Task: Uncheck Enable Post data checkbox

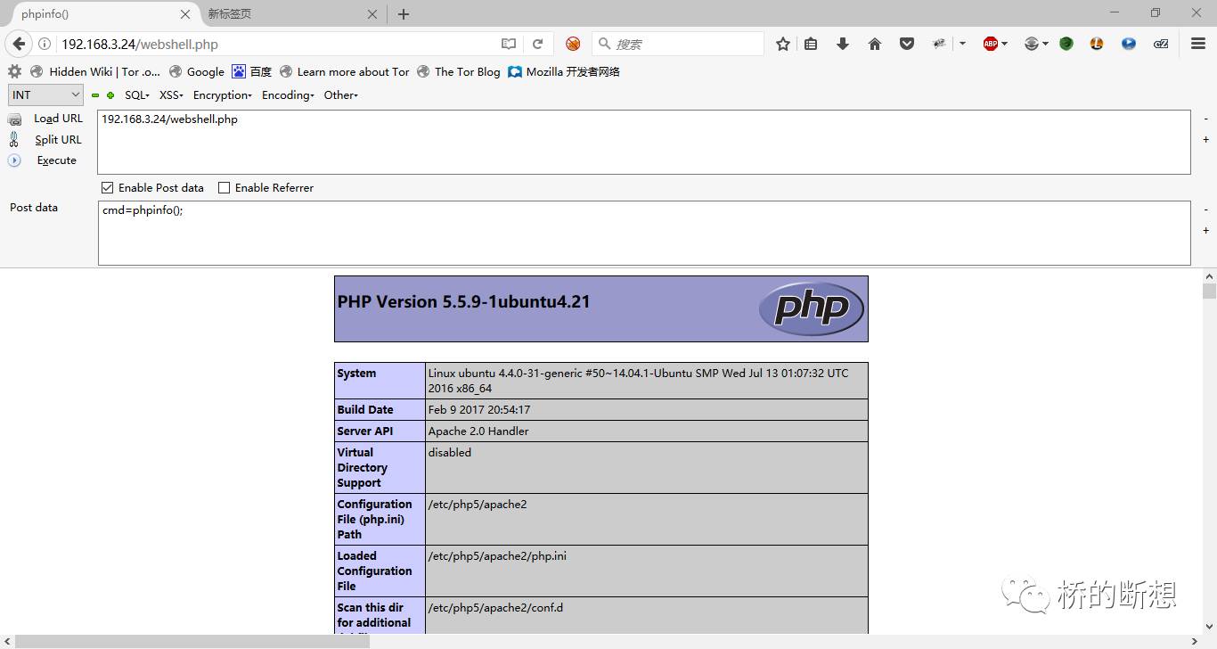Action: click(x=108, y=187)
